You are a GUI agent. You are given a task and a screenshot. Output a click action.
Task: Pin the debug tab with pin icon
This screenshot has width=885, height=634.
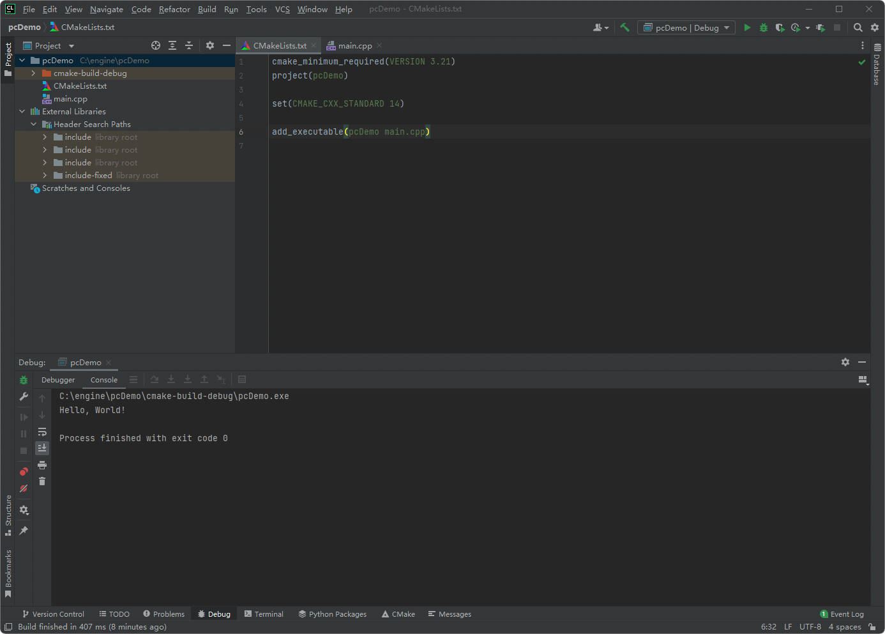(24, 531)
